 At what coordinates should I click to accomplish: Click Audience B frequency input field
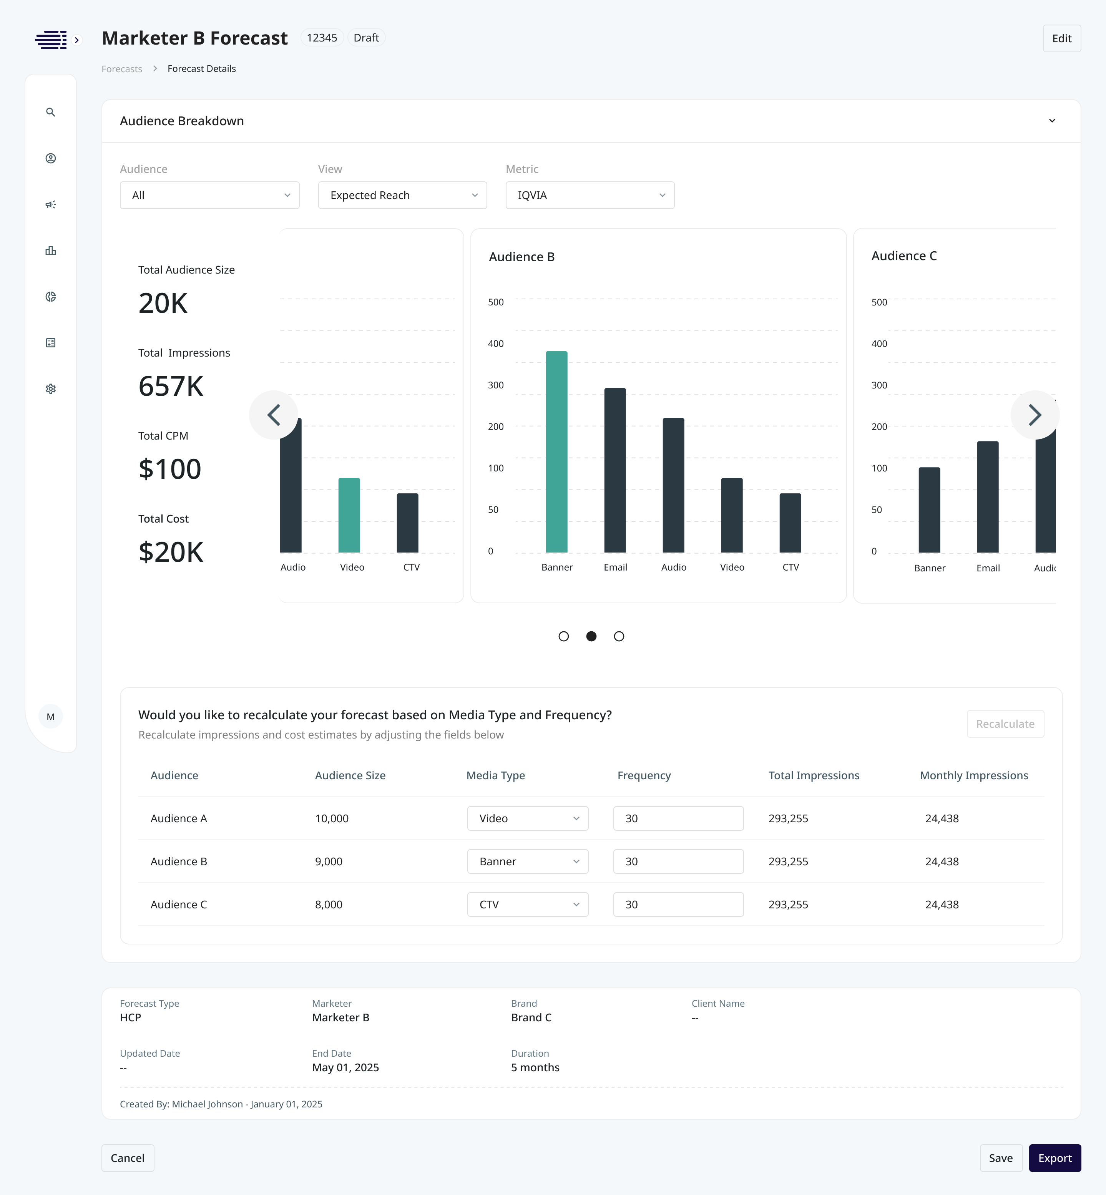678,861
